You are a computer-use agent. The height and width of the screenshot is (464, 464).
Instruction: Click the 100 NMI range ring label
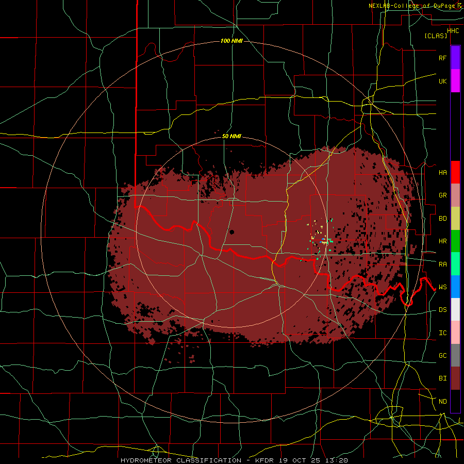231,41
